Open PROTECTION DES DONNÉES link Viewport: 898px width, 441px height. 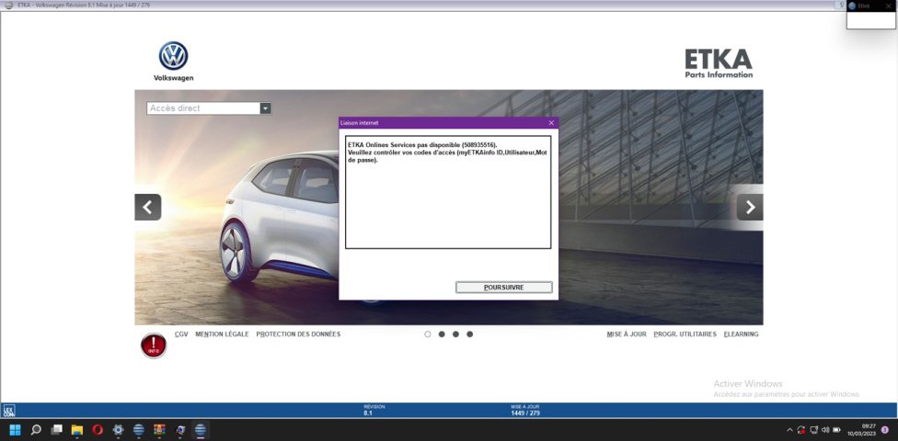pyautogui.click(x=298, y=334)
